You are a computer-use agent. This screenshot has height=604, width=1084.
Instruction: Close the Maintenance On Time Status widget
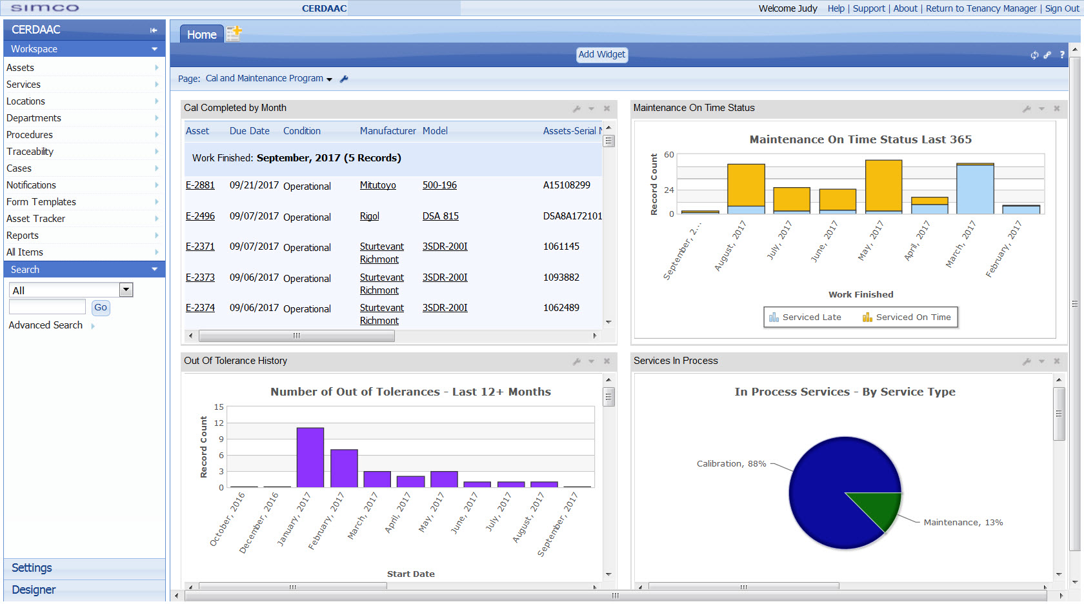click(x=1057, y=108)
